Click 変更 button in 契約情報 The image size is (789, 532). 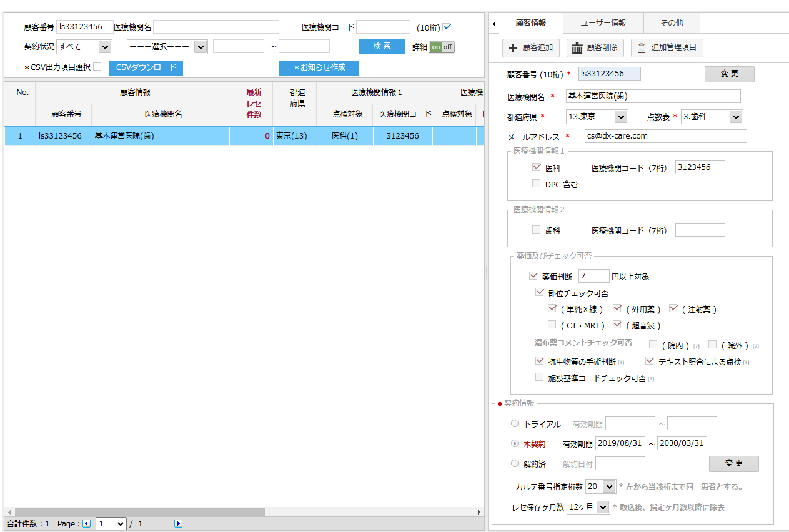734,464
